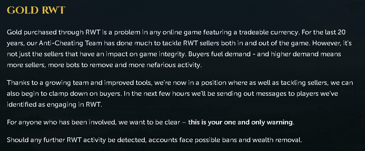Click the words "Gold purchased through RWT"

pyautogui.click(x=45, y=33)
